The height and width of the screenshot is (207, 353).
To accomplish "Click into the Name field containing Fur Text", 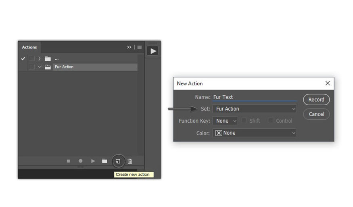I will tap(255, 97).
